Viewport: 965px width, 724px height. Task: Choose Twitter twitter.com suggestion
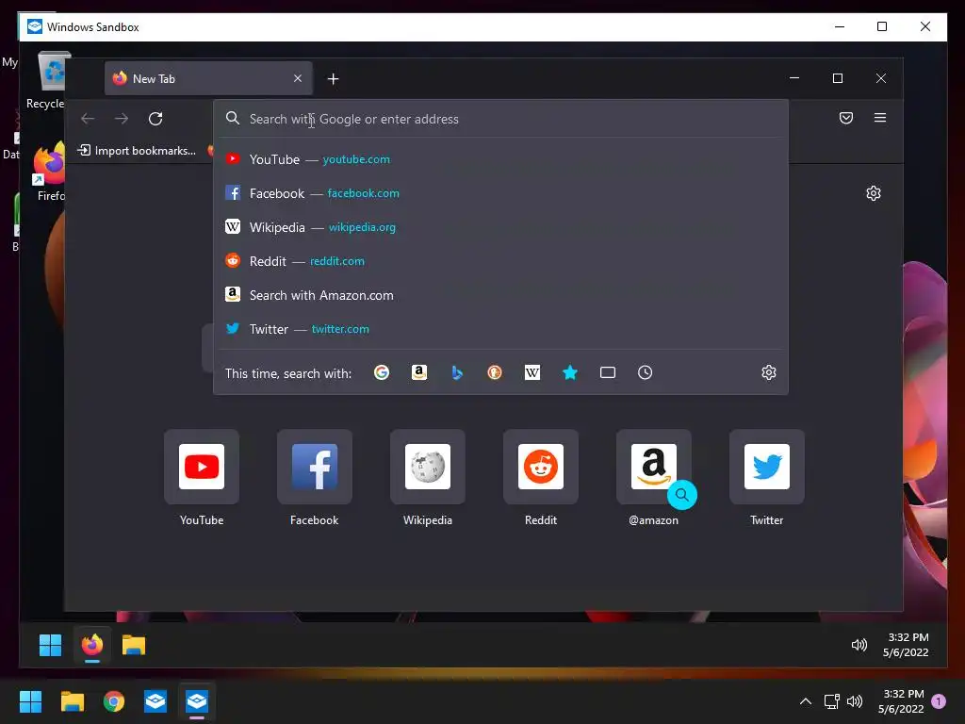pyautogui.click(x=500, y=329)
